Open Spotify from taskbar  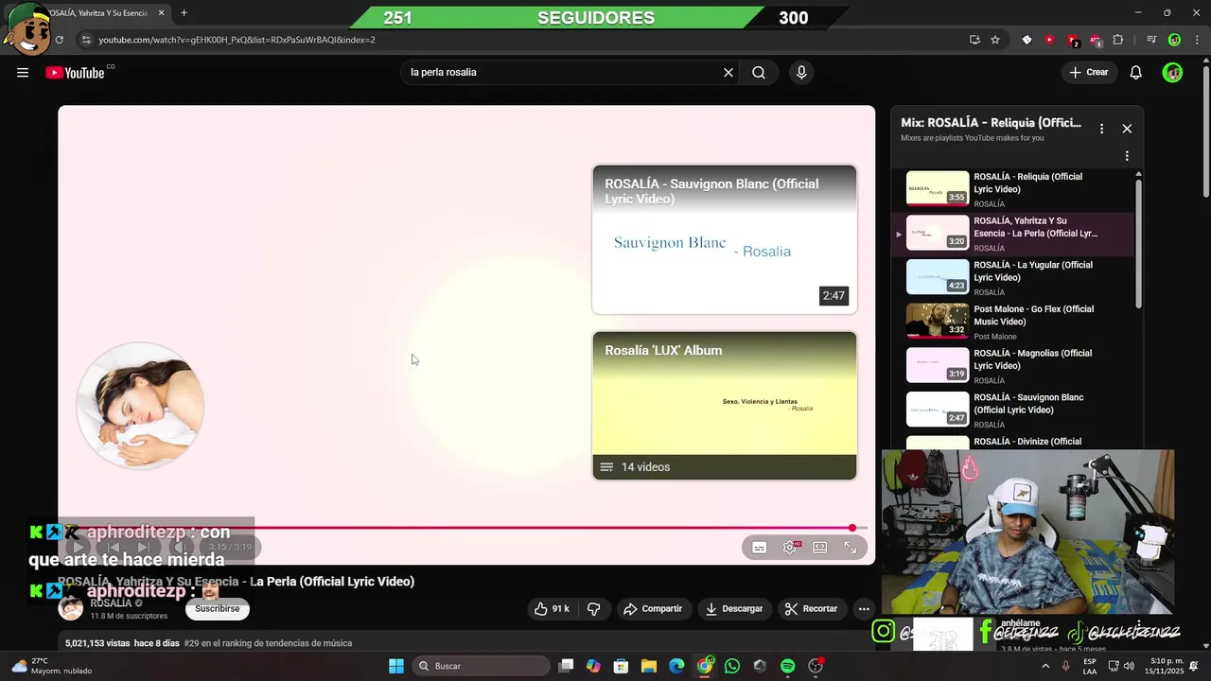(x=788, y=666)
